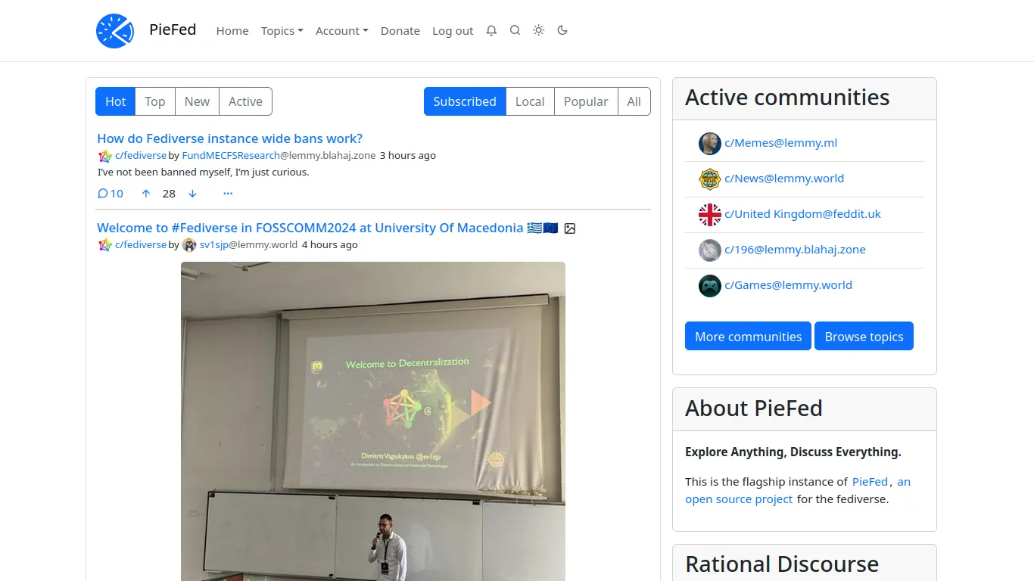The height and width of the screenshot is (581, 1034).
Task: Downvote the Fediverse instance bans post
Action: coord(192,194)
